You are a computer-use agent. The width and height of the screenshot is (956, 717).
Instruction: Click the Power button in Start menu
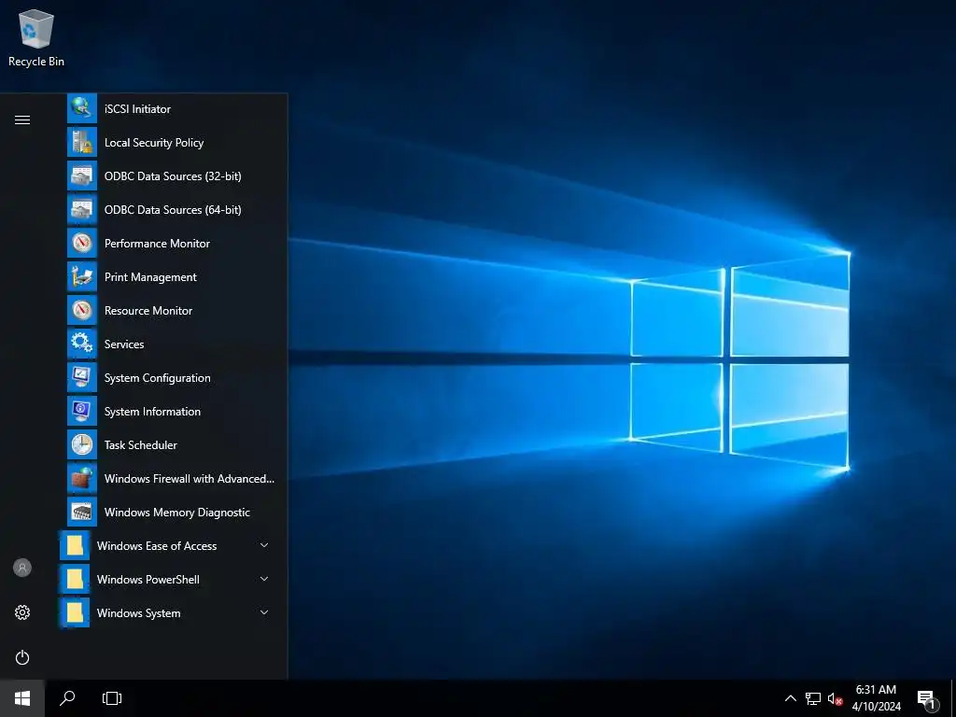pos(22,657)
